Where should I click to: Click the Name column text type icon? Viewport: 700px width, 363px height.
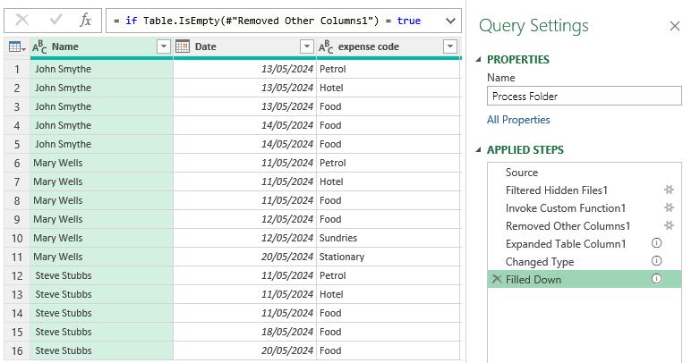click(x=39, y=46)
